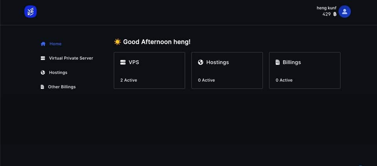The height and width of the screenshot is (166, 377).
Task: Click the Home house icon in sidebar
Action: pyautogui.click(x=43, y=44)
